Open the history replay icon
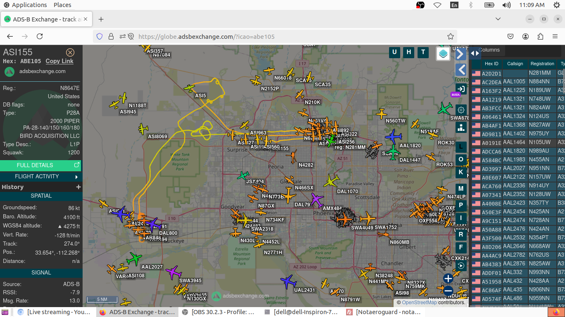Image resolution: width=565 pixels, height=317 pixels. (461, 265)
